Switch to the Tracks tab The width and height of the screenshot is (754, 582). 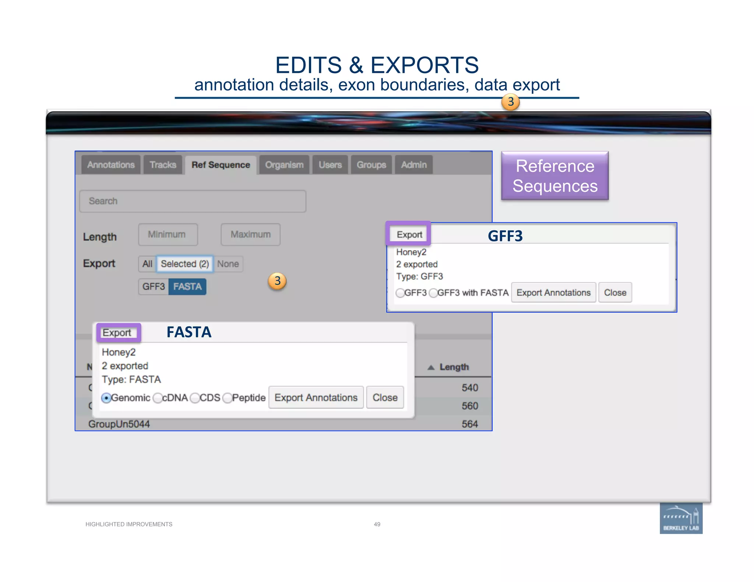click(x=163, y=165)
